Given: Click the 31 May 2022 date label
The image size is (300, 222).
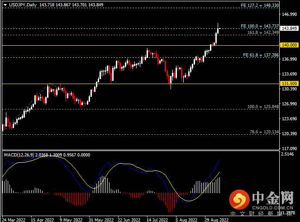Looking at the screenshot, I should click(x=101, y=220).
